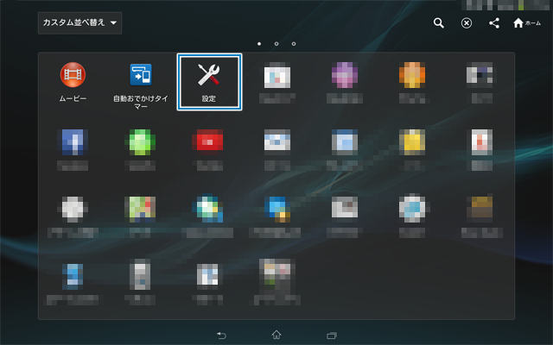Open the blurred map-style app icon
Image resolution: width=553 pixels, height=345 pixels.
tap(141, 210)
